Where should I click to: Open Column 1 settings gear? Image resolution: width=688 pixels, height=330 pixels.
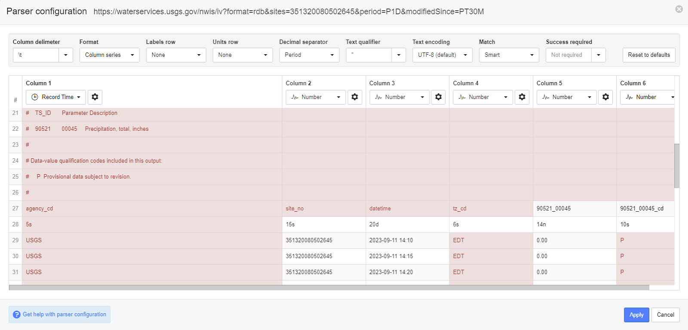(x=95, y=97)
